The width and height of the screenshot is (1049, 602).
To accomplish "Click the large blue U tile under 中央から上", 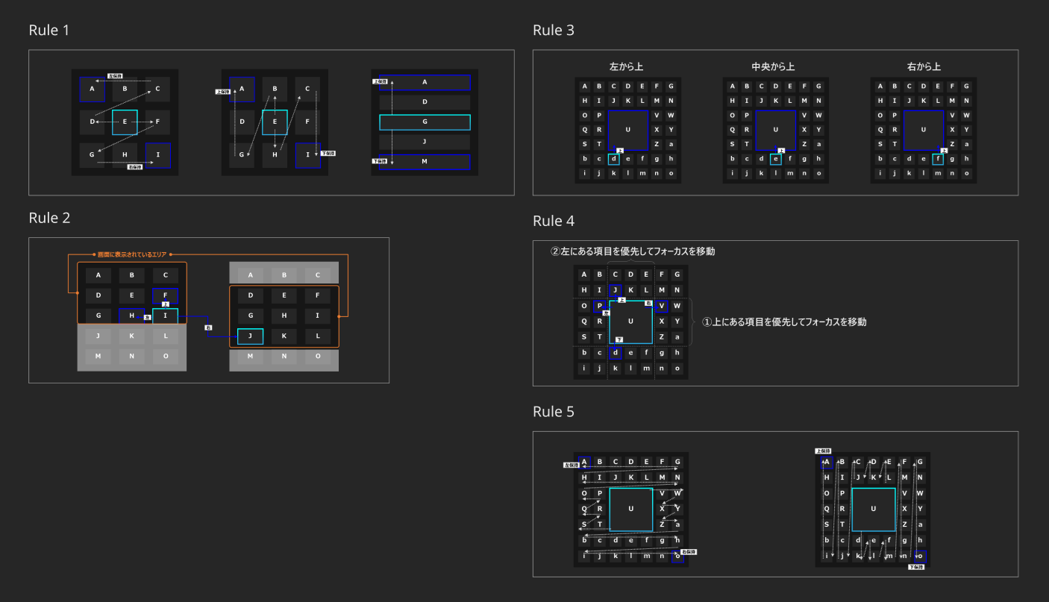I will coord(775,130).
